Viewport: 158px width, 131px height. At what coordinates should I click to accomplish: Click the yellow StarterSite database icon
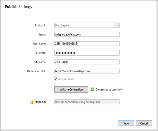point(32,102)
